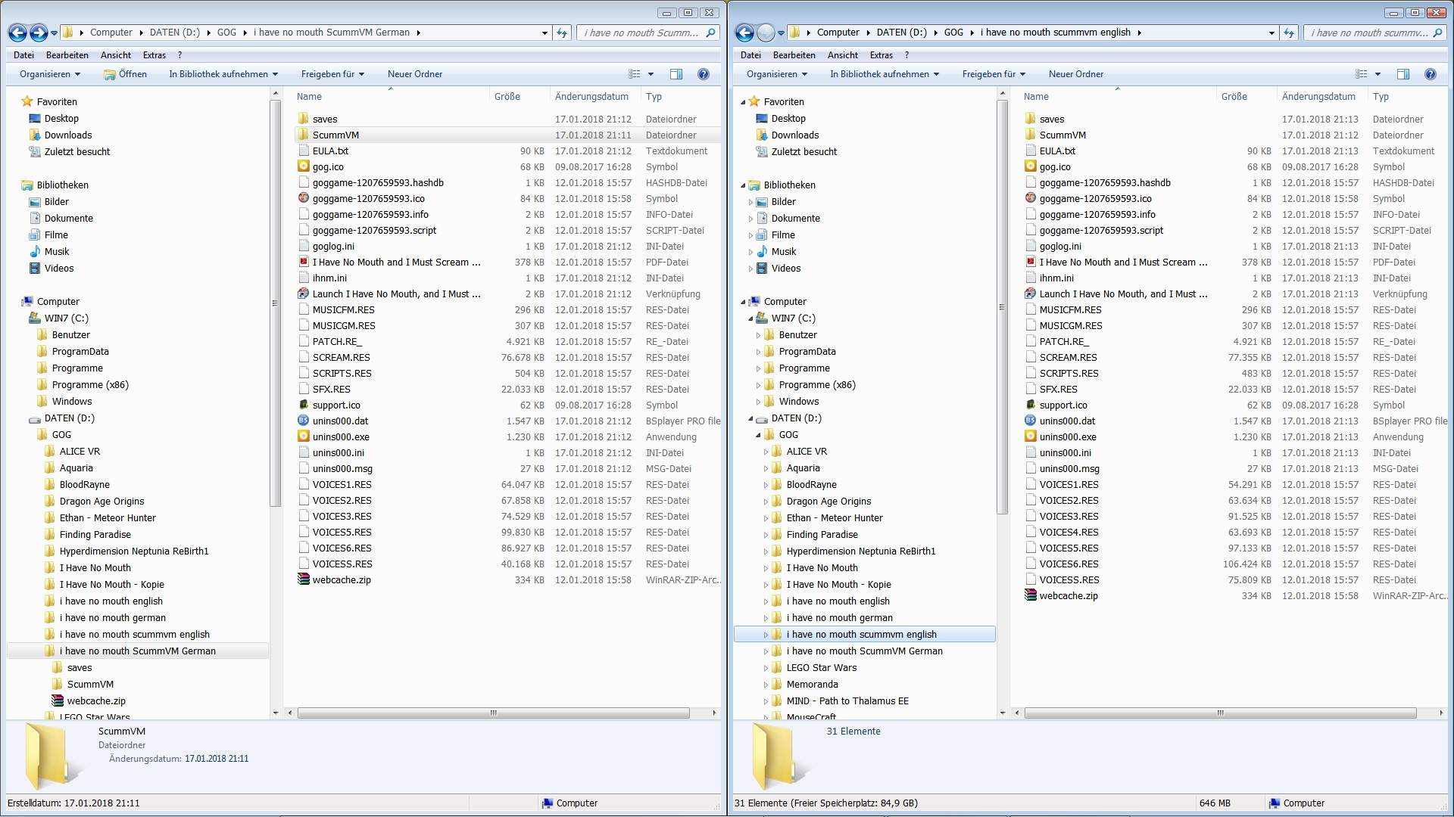The width and height of the screenshot is (1454, 817).
Task: Click the Öffnen button in left window toolbar
Action: [126, 74]
